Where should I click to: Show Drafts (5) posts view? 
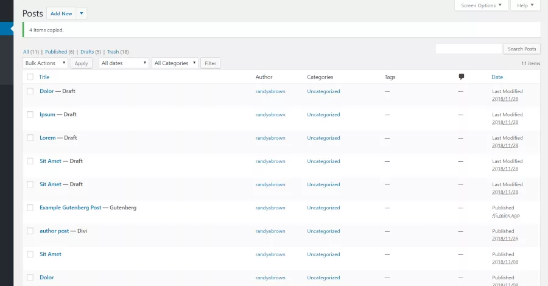[x=91, y=52]
